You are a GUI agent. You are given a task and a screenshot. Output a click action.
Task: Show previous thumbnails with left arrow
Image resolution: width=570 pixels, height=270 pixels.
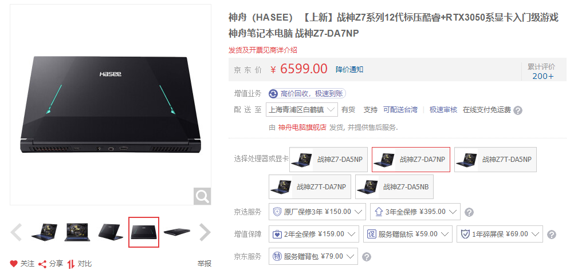[x=17, y=232]
